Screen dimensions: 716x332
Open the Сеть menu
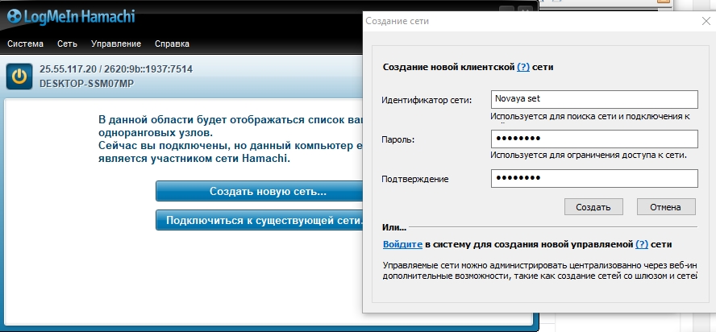tap(67, 44)
